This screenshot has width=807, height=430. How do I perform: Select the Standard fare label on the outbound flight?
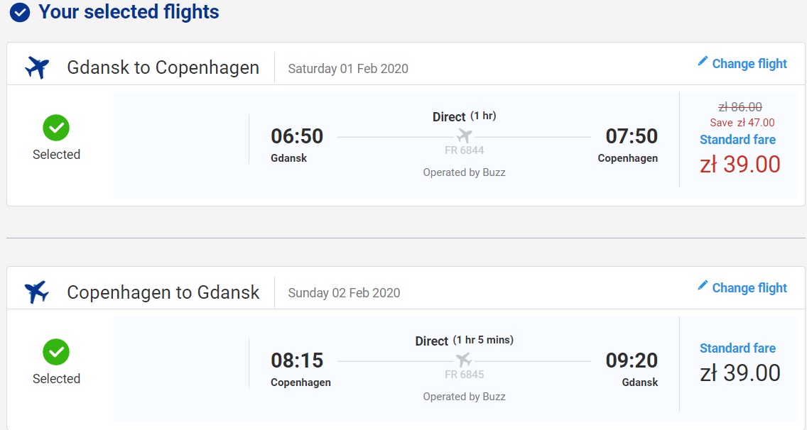737,140
